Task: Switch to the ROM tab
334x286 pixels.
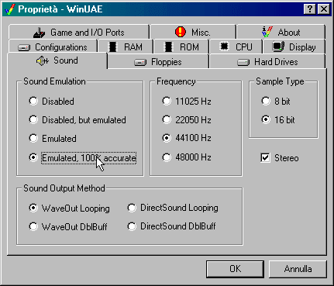Action: 181,47
